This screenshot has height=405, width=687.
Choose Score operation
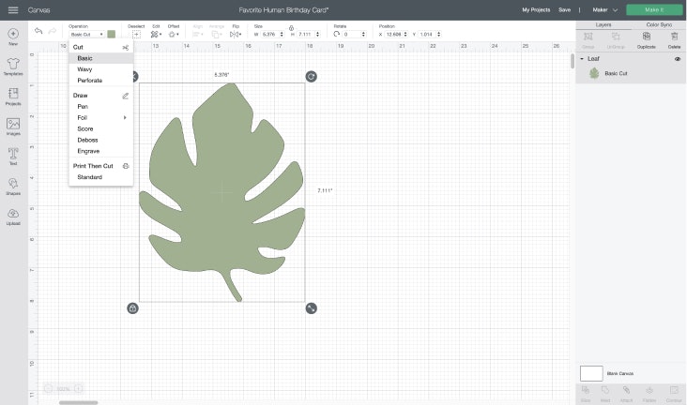85,128
